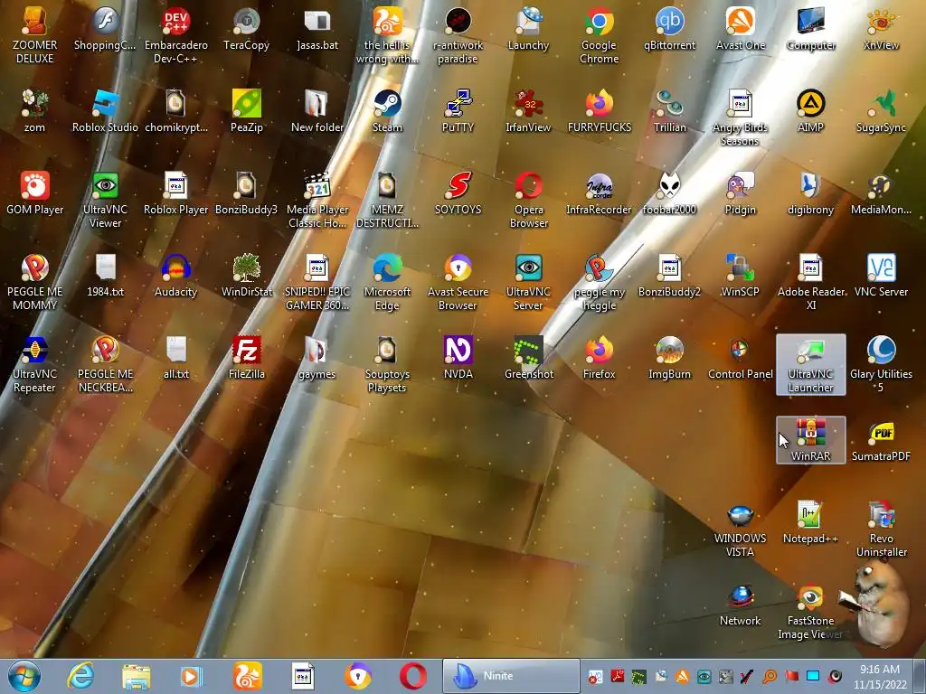The width and height of the screenshot is (926, 694).
Task: Click the Adobe Reader XI icon
Action: pyautogui.click(x=811, y=282)
